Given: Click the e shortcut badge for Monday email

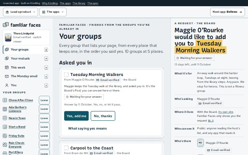Looking at the screenshot, I should (46, 76).
